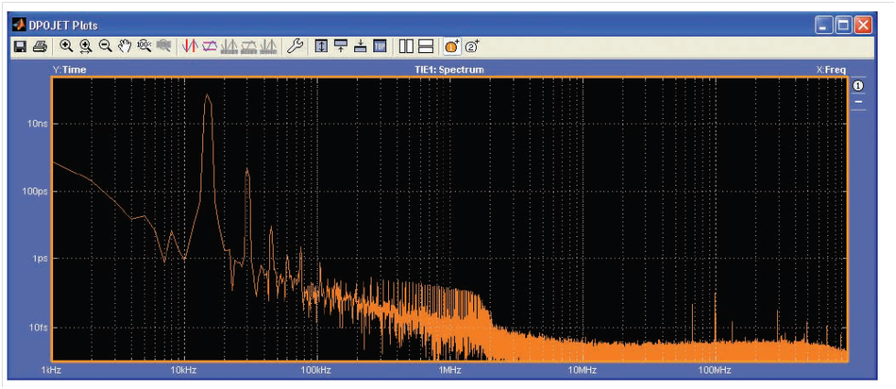896x389 pixels.
Task: Click the 14 kHz spectrum peak
Action: (208, 97)
